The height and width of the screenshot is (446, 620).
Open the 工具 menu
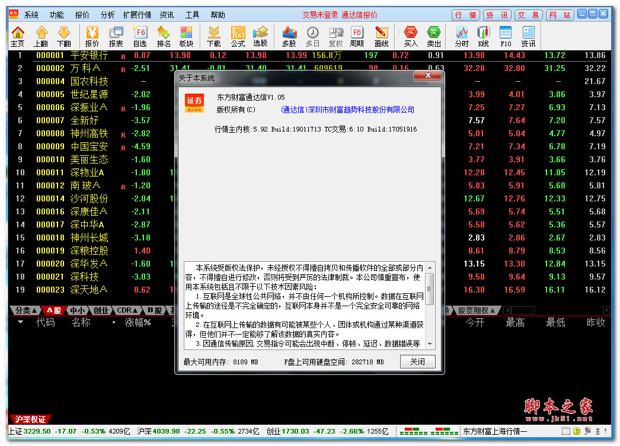(192, 15)
